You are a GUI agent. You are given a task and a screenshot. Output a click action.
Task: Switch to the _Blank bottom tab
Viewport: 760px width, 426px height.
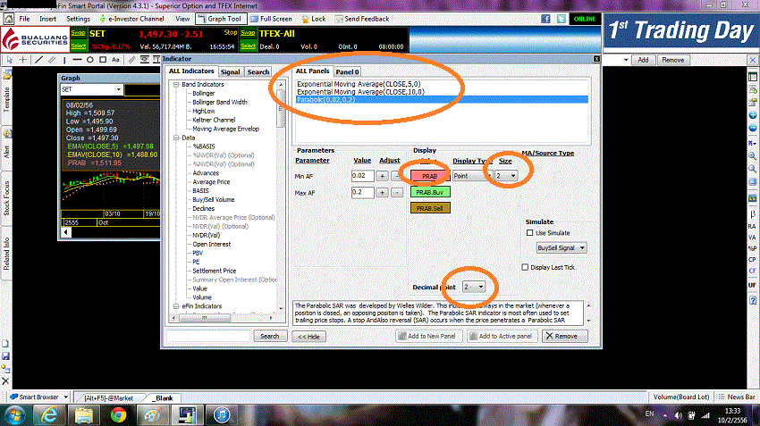[164, 398]
